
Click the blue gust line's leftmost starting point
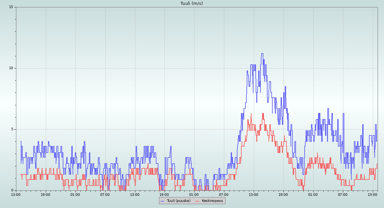tap(21, 141)
